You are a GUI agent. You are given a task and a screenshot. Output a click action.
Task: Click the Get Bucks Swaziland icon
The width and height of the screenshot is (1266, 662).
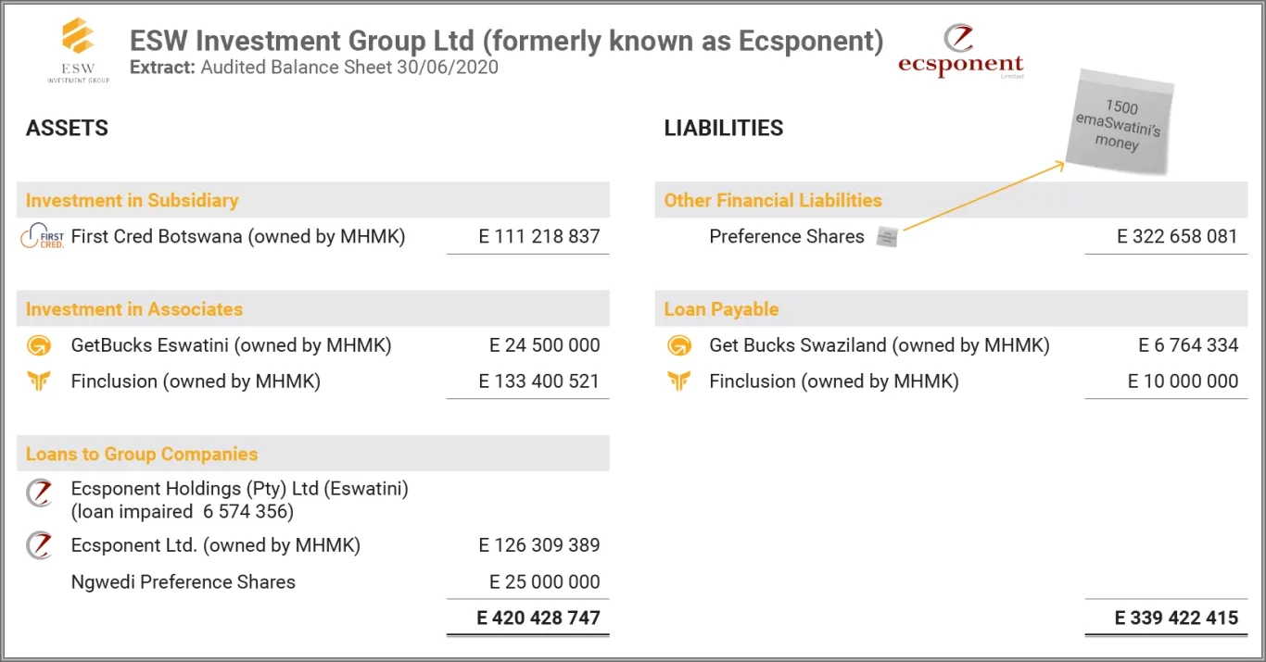pos(678,346)
